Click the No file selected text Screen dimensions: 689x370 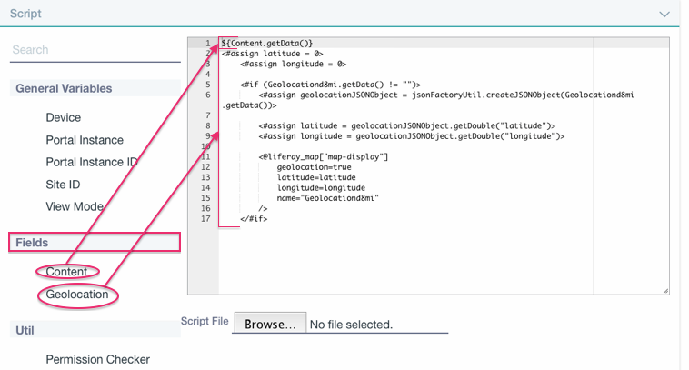coord(351,325)
